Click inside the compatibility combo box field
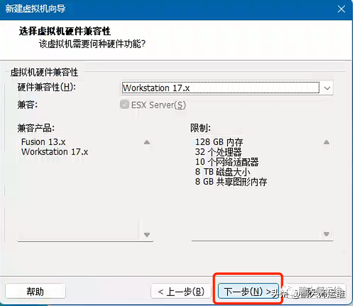This screenshot has height=306, width=353. [217, 88]
